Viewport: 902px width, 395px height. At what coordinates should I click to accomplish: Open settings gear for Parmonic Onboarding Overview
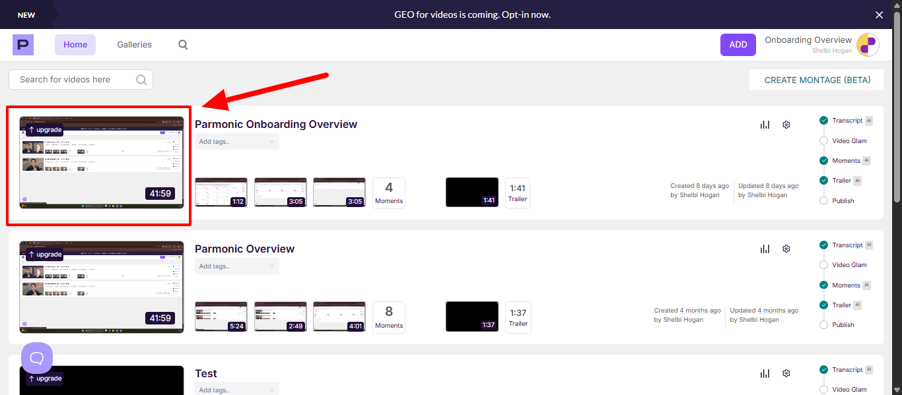click(x=786, y=125)
